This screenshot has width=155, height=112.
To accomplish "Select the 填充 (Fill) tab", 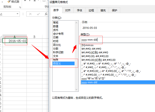I will (x=103, y=10).
